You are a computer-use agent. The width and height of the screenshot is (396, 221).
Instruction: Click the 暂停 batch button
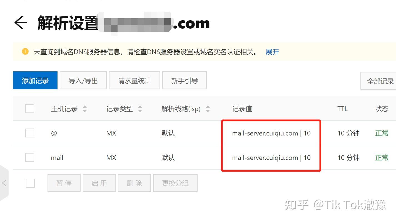(x=64, y=183)
